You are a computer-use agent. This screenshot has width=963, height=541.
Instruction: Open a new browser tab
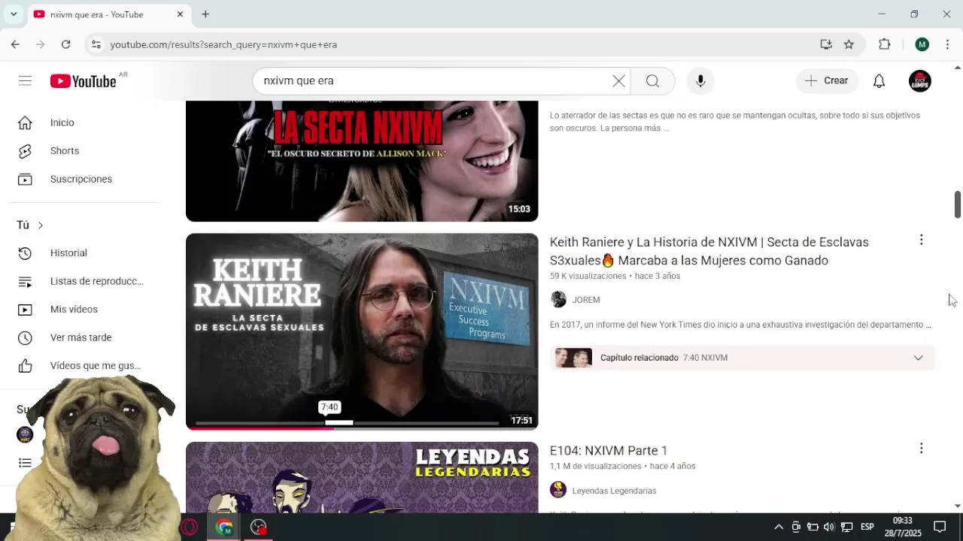click(205, 14)
